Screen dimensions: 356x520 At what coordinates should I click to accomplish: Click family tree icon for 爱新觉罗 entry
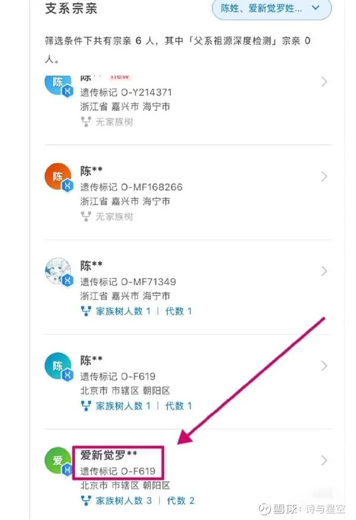coord(86,500)
